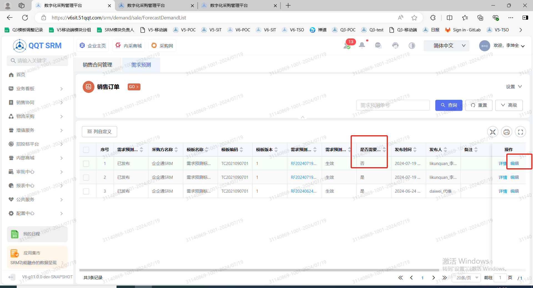
Task: Open the notifications bell icon
Action: point(361,45)
